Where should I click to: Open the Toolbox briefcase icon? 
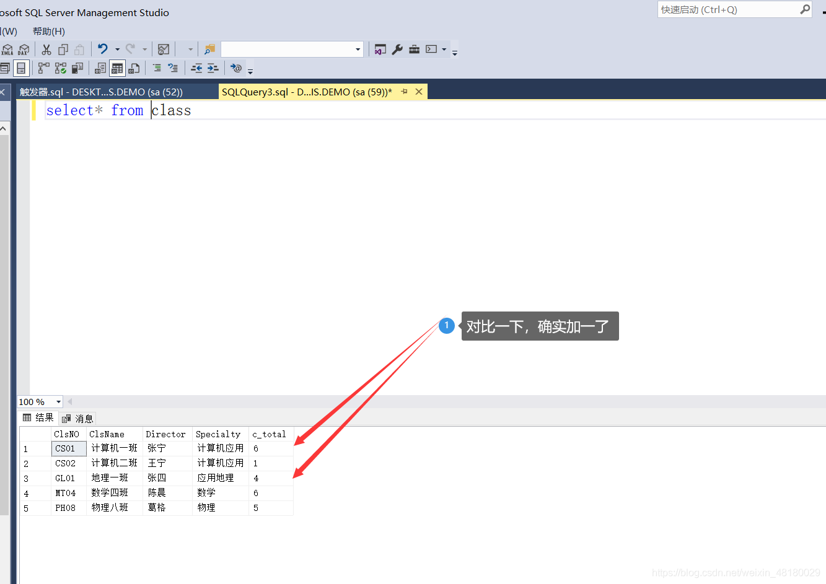pyautogui.click(x=414, y=50)
